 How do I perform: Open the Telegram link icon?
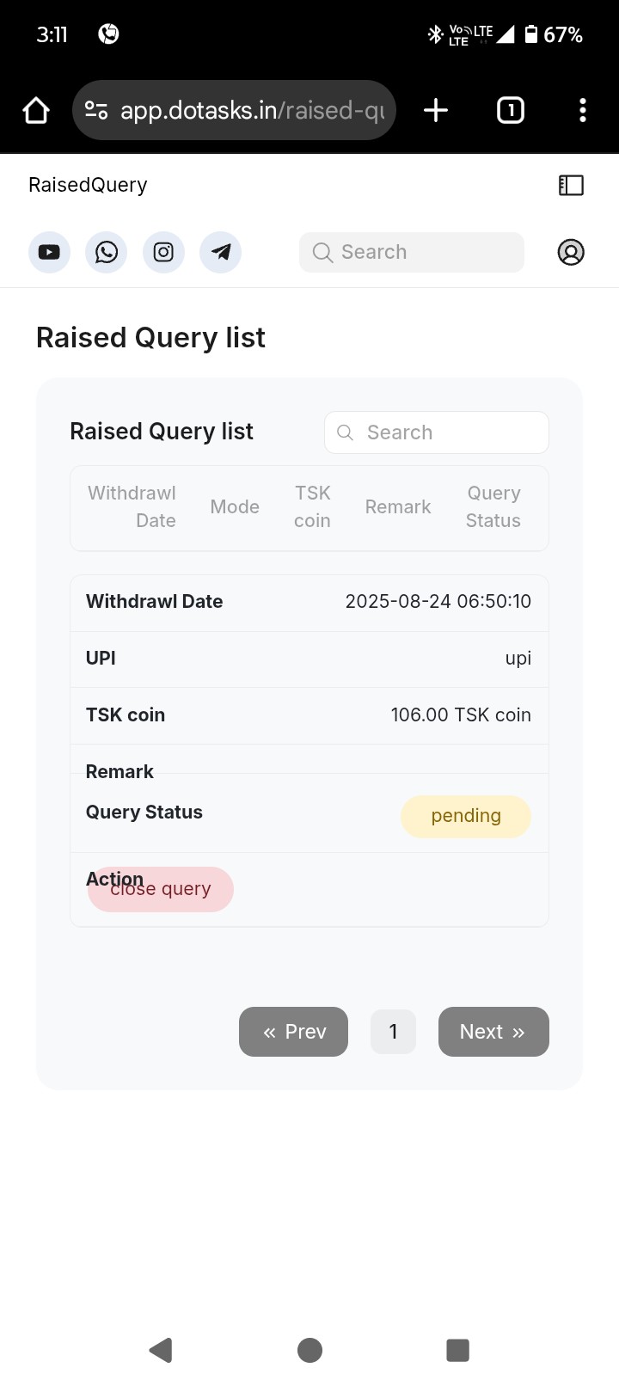point(221,252)
